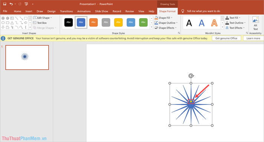Open Format Shape dialog launcher in Shape Styles
The image size is (264, 142).
pos(179,33)
